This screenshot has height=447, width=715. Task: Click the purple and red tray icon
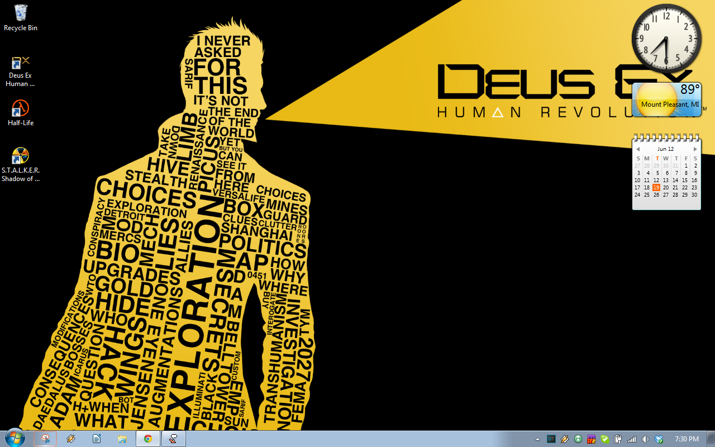(x=592, y=439)
